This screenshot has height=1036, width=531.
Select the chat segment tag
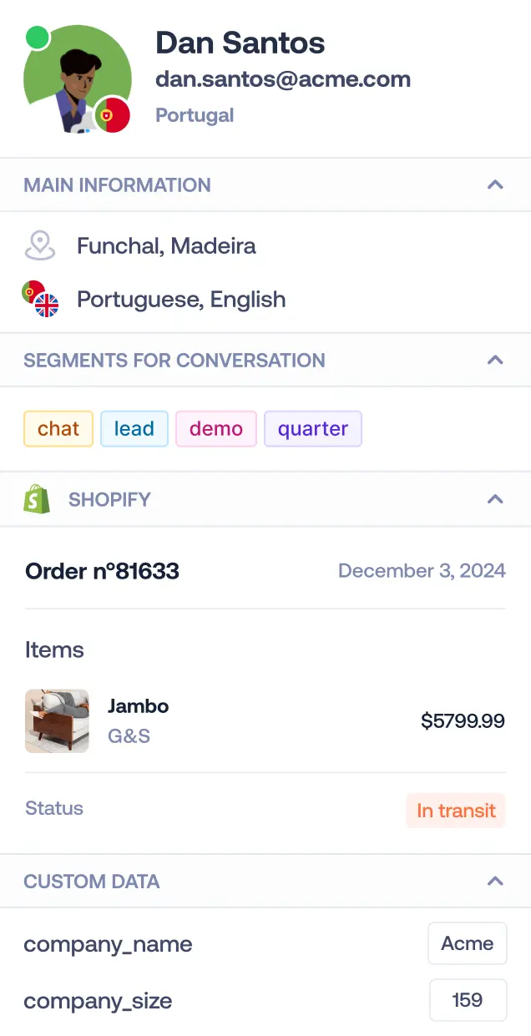[58, 429]
